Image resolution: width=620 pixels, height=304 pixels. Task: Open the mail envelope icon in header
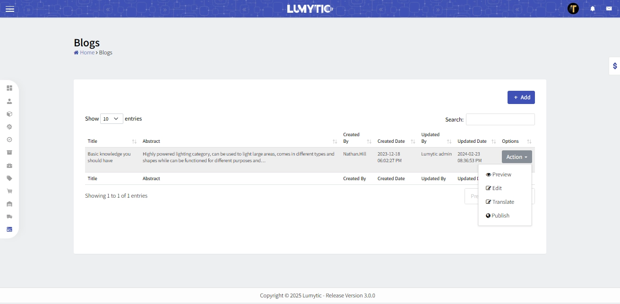click(609, 9)
